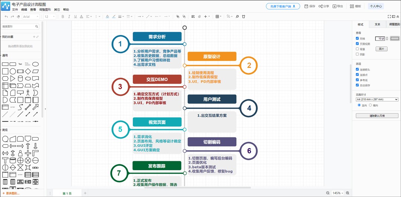Screen dimensions: 401x197
Task: Toggle the side panel layout icon
Action: pos(394,17)
